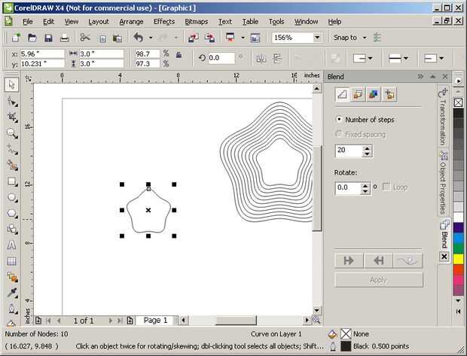Open the Blend Steps tab icon
Image resolution: width=467 pixels, height=356 pixels.
[x=342, y=95]
